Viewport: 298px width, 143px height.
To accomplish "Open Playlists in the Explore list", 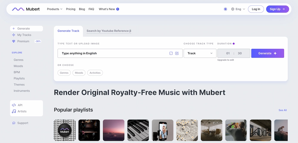I will click(19, 78).
